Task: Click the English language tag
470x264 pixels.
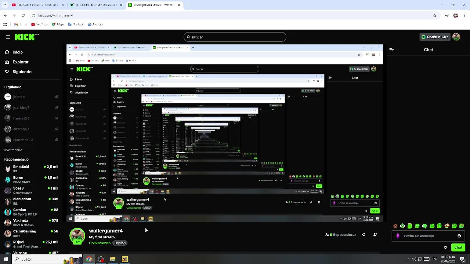Action: [x=120, y=243]
